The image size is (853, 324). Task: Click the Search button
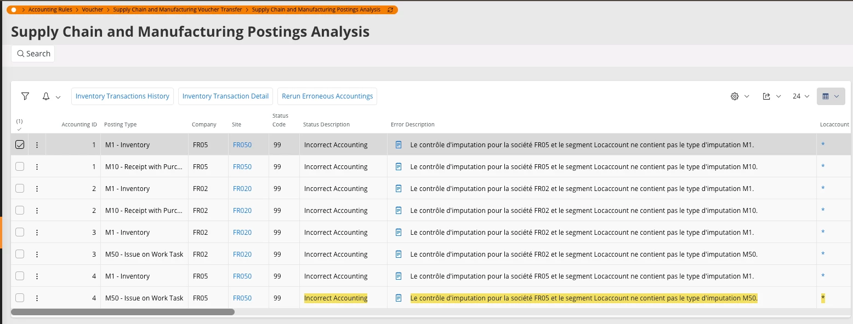33,54
